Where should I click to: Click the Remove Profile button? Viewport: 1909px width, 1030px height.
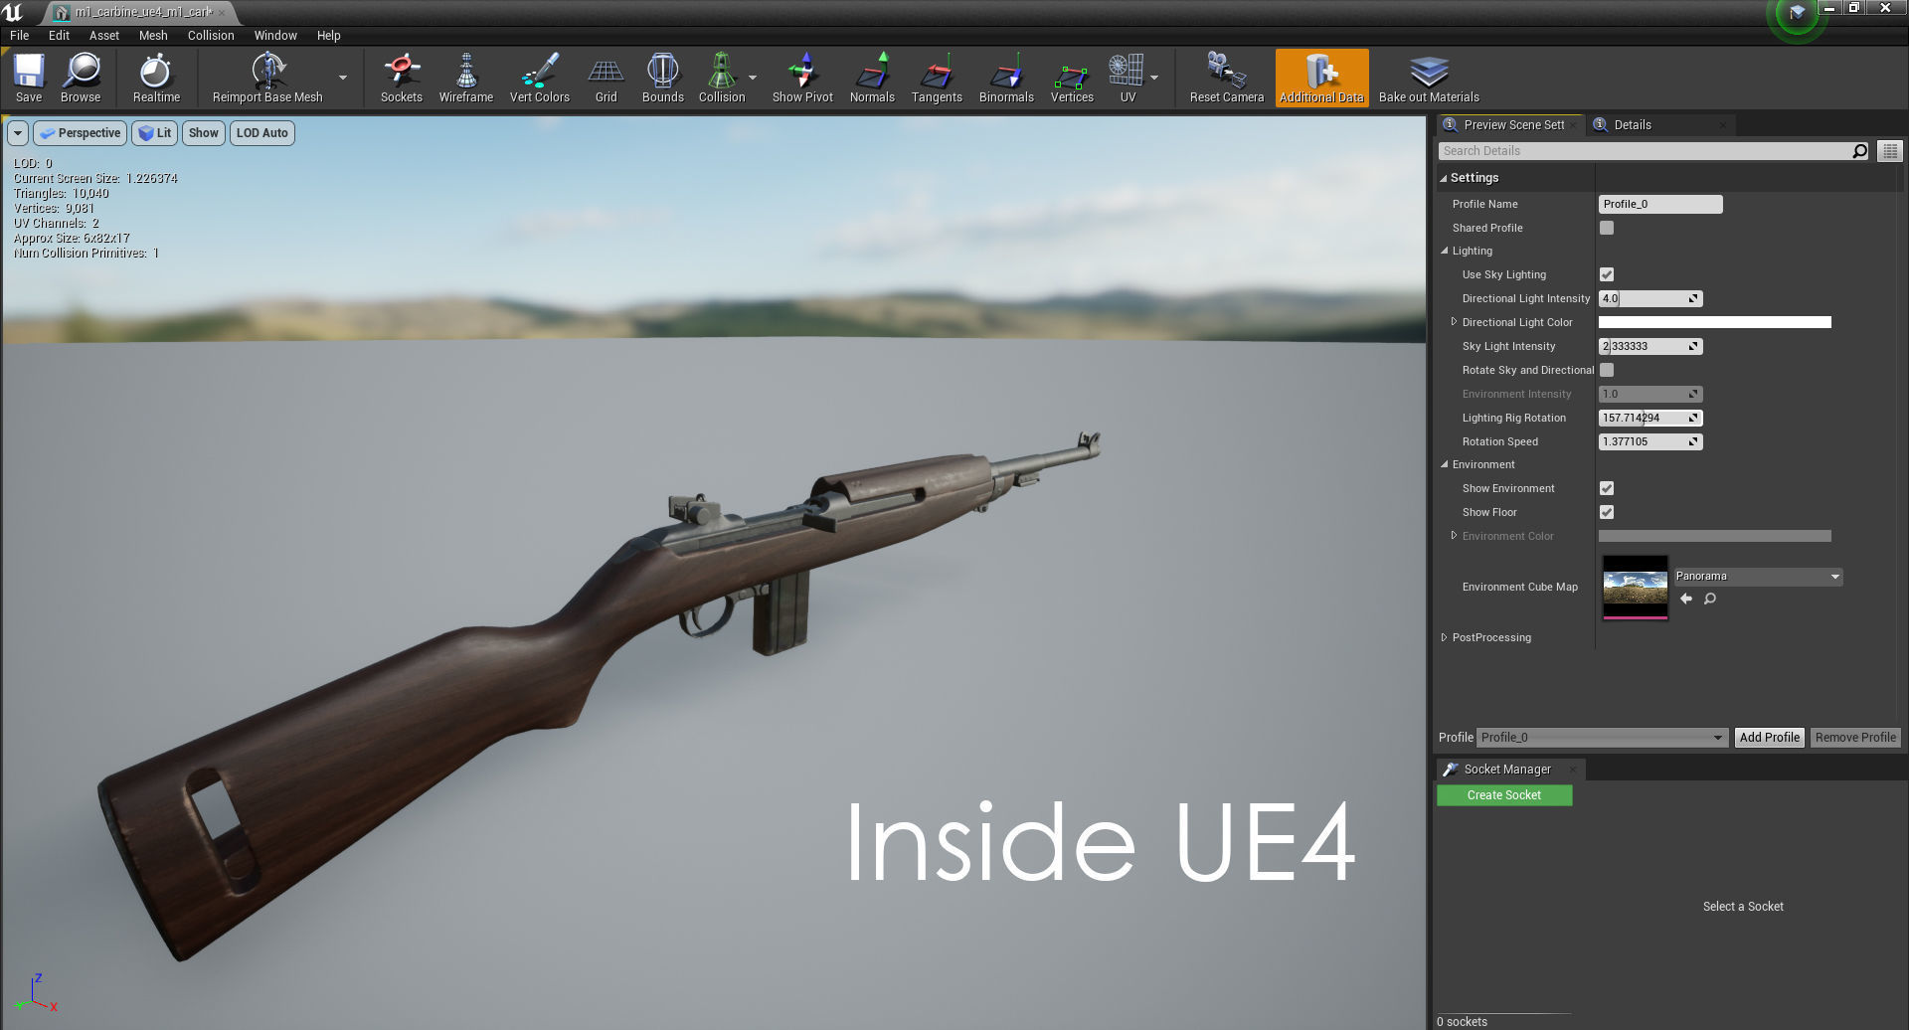click(1855, 738)
